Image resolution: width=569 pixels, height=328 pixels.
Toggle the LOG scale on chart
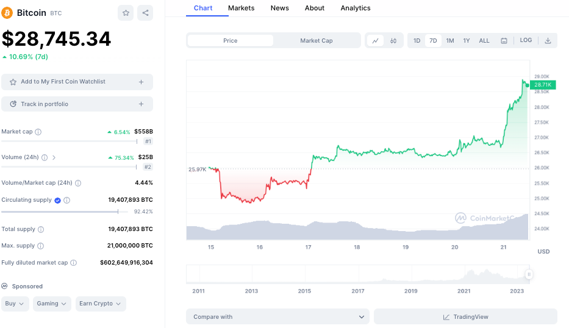pos(526,40)
